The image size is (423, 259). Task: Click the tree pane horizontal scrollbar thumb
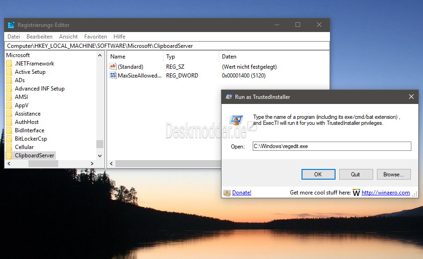click(43, 163)
